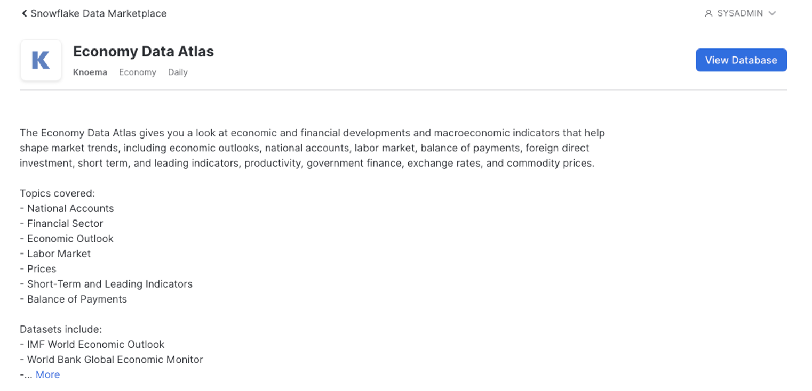Viewport: 812px width, 391px height.
Task: Click the Daily update frequency label
Action: pyautogui.click(x=178, y=72)
